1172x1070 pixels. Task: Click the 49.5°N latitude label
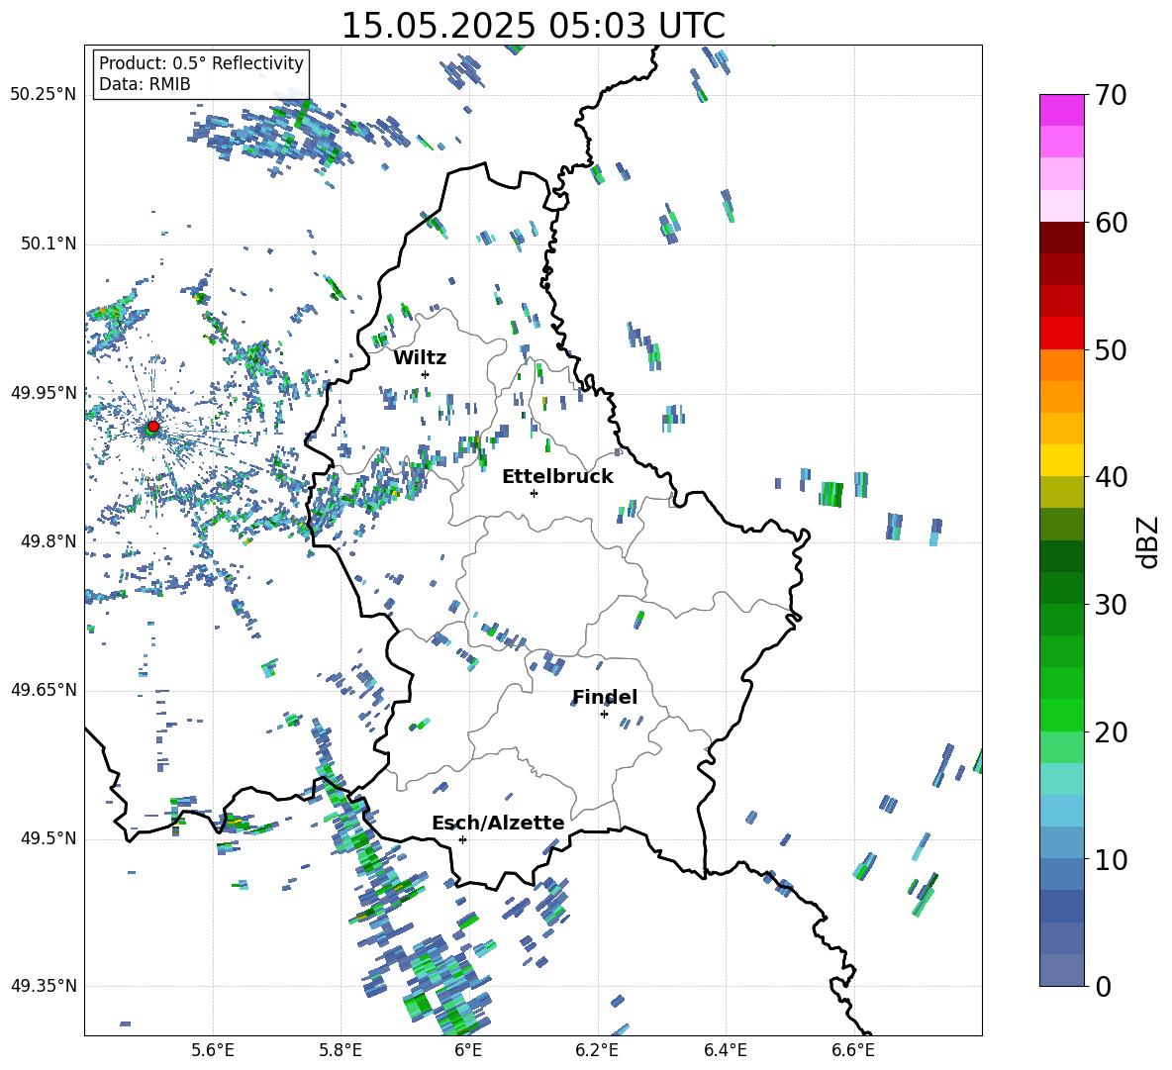pos(48,838)
